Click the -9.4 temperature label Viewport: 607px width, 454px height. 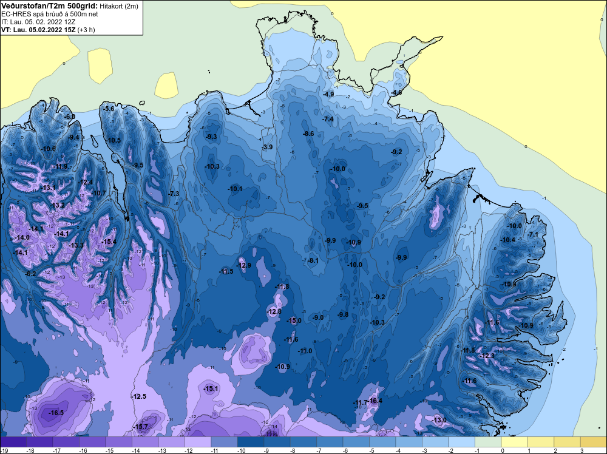pyautogui.click(x=73, y=137)
